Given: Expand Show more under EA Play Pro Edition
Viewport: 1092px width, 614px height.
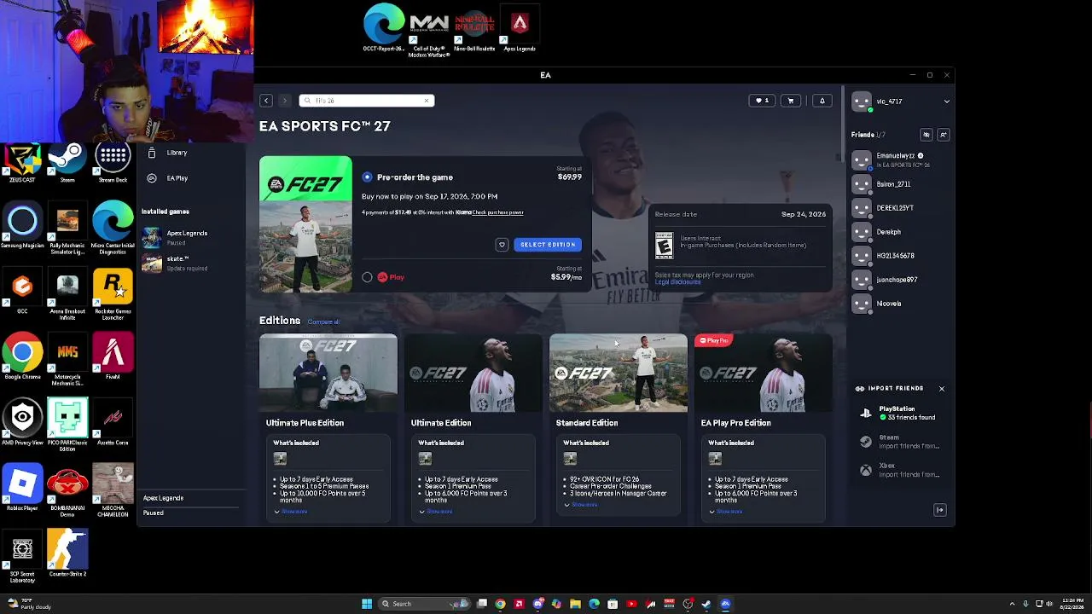Looking at the screenshot, I should (726, 512).
